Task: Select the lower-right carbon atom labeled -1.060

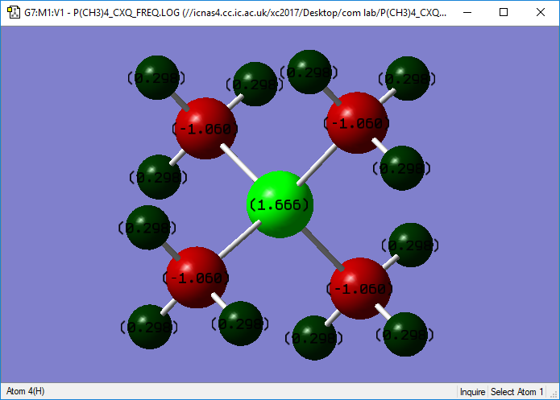Action: click(x=360, y=288)
